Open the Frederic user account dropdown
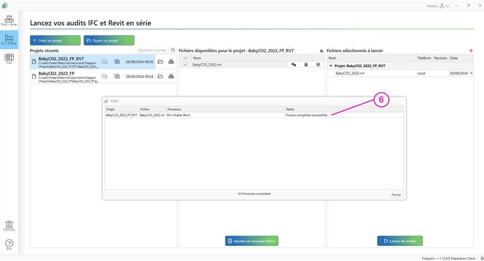 437,5
